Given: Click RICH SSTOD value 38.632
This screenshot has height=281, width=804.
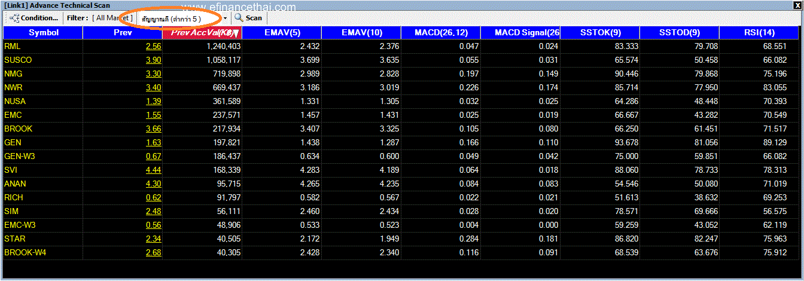Looking at the screenshot, I should 705,197.
